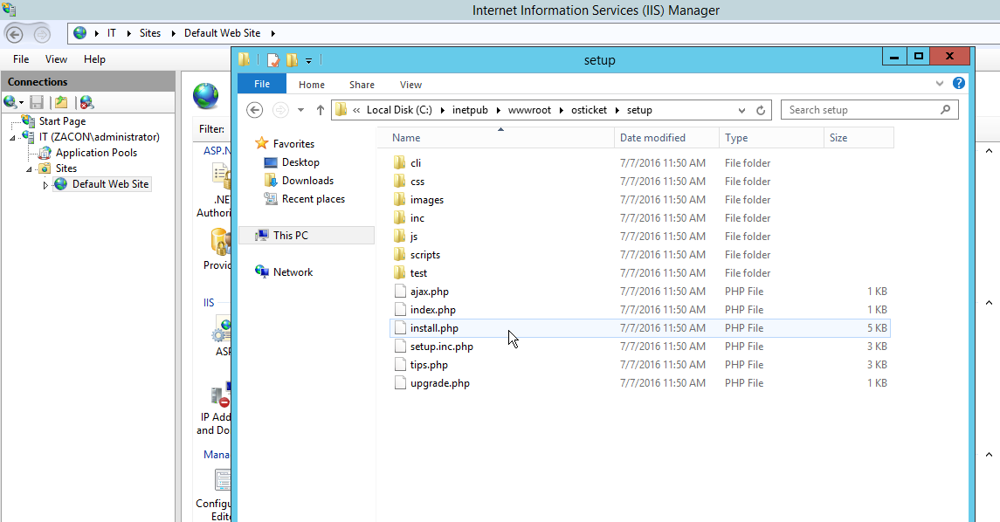The image size is (1000, 522).
Task: Select the css folder icon
Action: point(399,182)
